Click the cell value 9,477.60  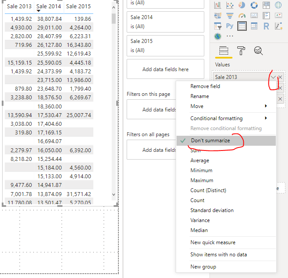[x=21, y=185]
